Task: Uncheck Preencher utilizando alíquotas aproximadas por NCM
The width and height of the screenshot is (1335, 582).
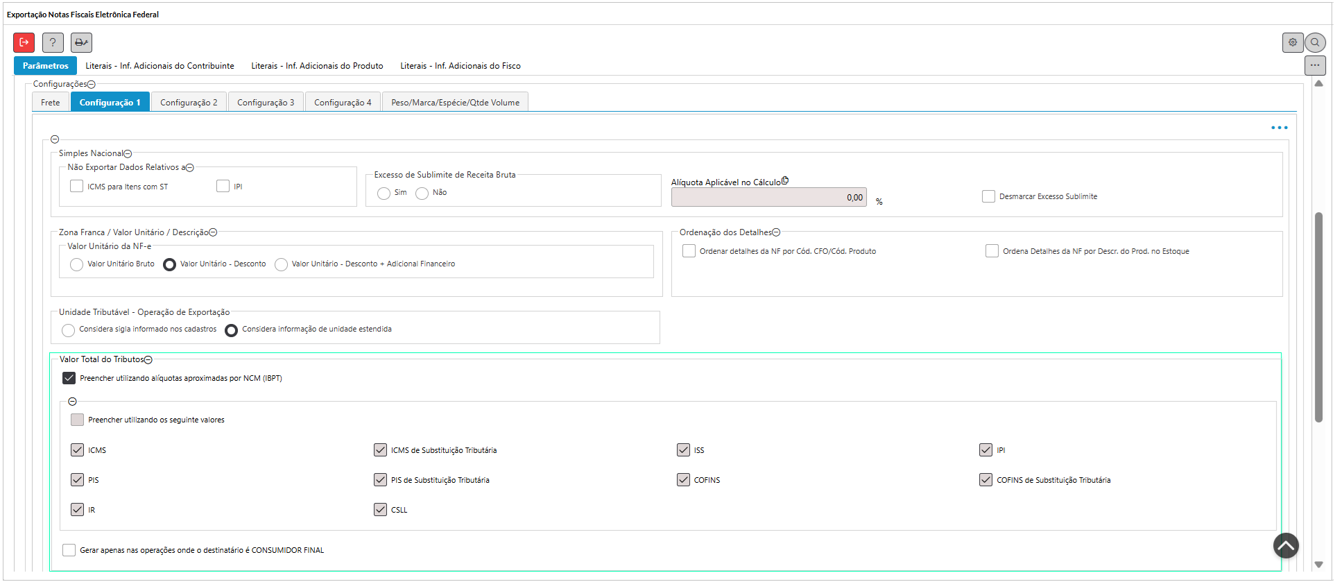Action: pyautogui.click(x=69, y=378)
